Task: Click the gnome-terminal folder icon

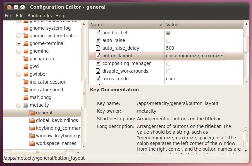Action: [x=26, y=43]
